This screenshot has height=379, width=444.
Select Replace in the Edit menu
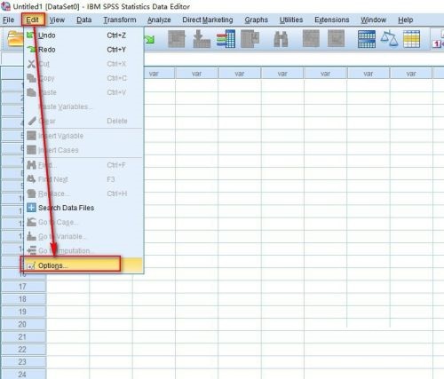click(x=84, y=193)
